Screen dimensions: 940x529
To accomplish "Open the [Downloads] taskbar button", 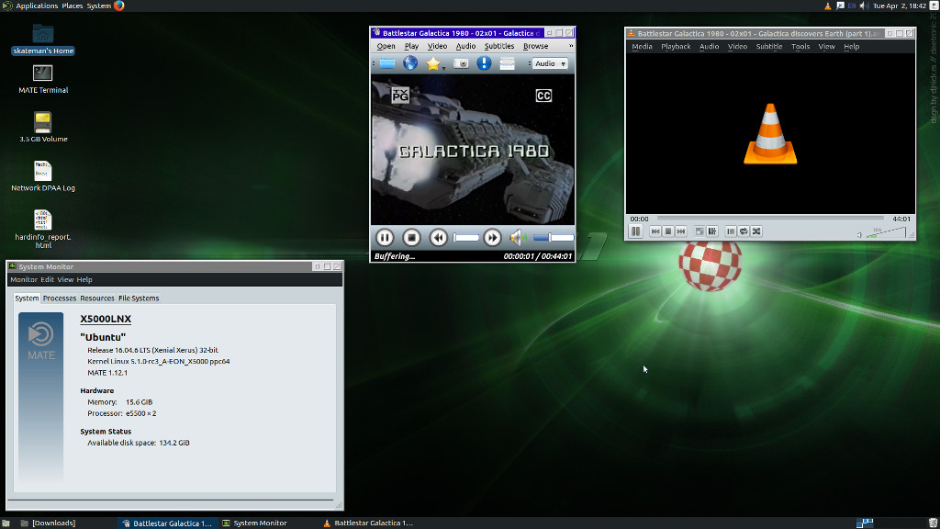I will [x=48, y=523].
